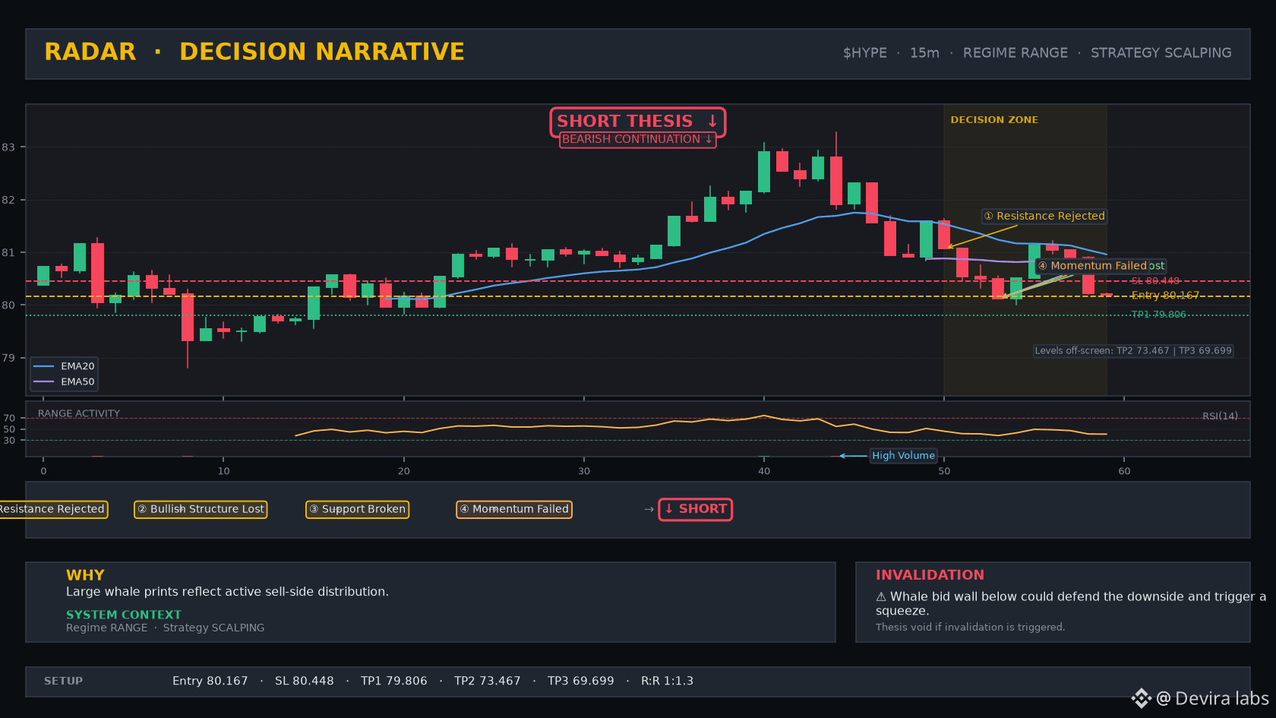Click STRATEGY SCALPING in the header
Image resolution: width=1276 pixels, height=718 pixels.
[1161, 53]
